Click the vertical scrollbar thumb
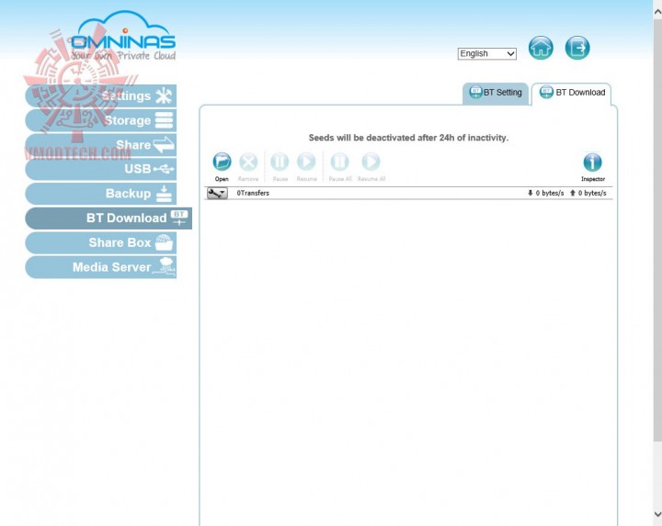The height and width of the screenshot is (526, 662). (657, 230)
